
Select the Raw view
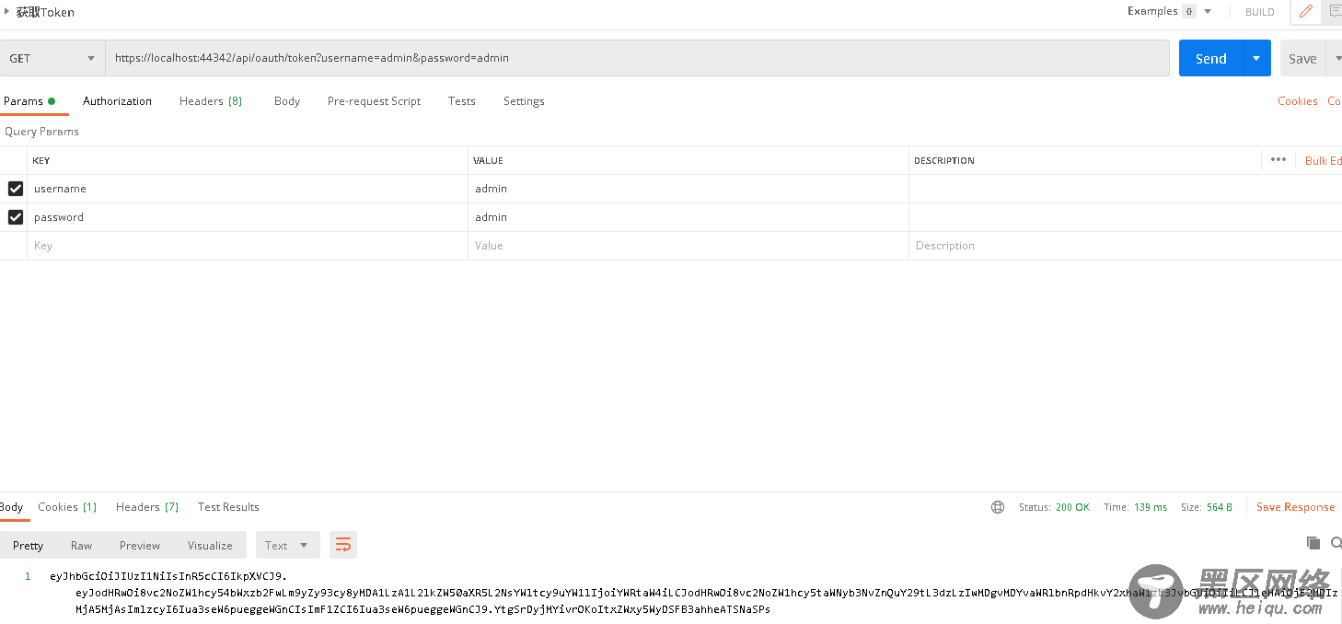81,545
